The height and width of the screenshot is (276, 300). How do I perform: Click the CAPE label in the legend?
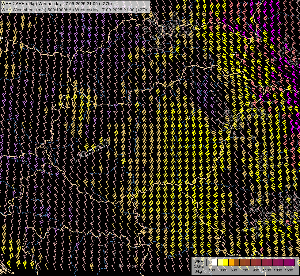point(199,266)
